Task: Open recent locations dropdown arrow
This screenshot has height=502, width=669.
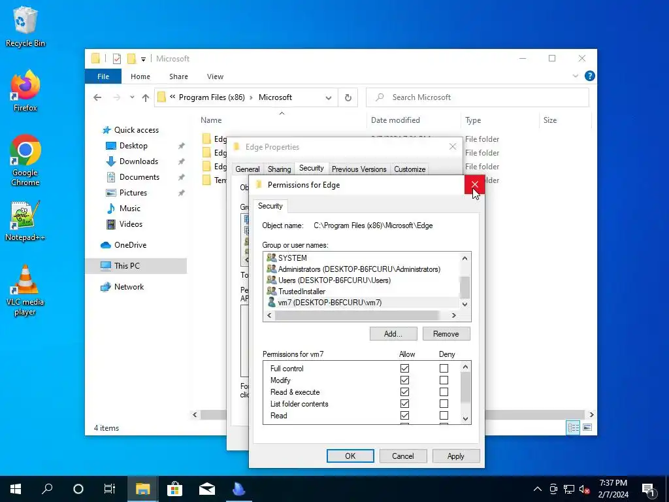Action: coord(132,97)
